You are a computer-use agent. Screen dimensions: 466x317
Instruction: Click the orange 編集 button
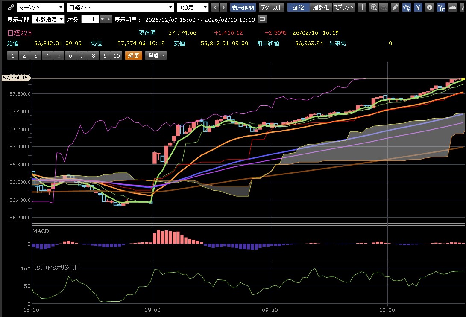(134, 55)
